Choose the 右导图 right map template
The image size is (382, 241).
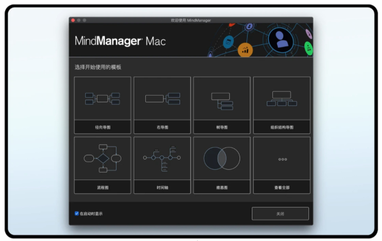(x=162, y=105)
